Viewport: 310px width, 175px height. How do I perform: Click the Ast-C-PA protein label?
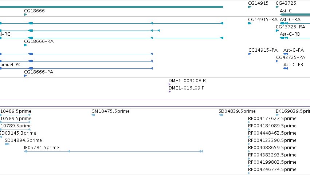click(294, 50)
